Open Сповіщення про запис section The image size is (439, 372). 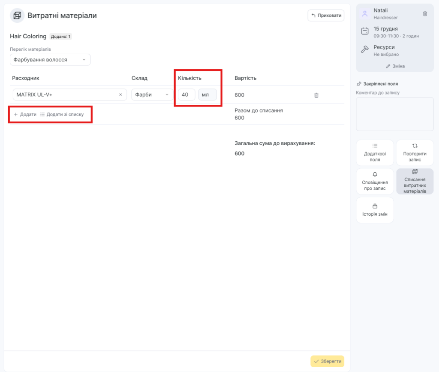[x=375, y=181]
